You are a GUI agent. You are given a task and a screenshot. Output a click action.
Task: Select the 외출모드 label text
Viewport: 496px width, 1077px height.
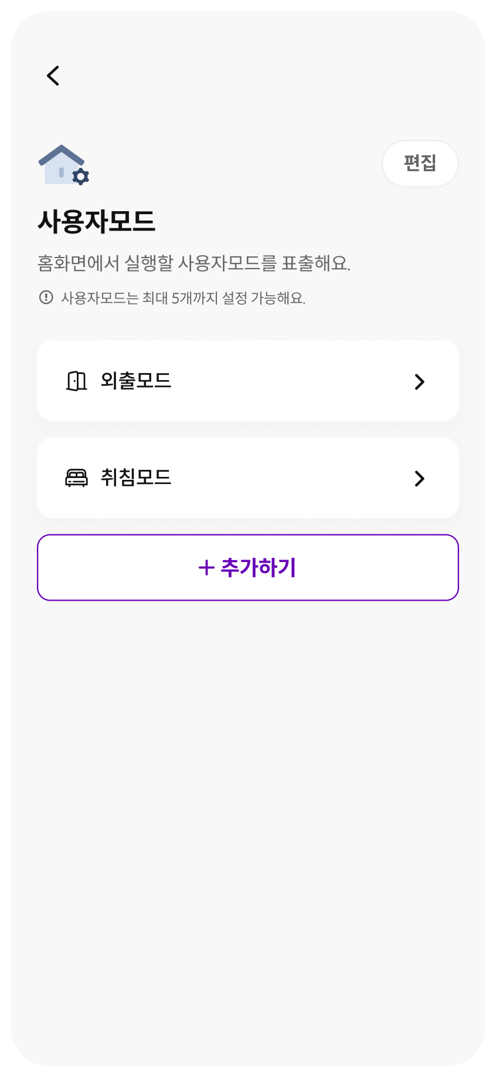136,381
